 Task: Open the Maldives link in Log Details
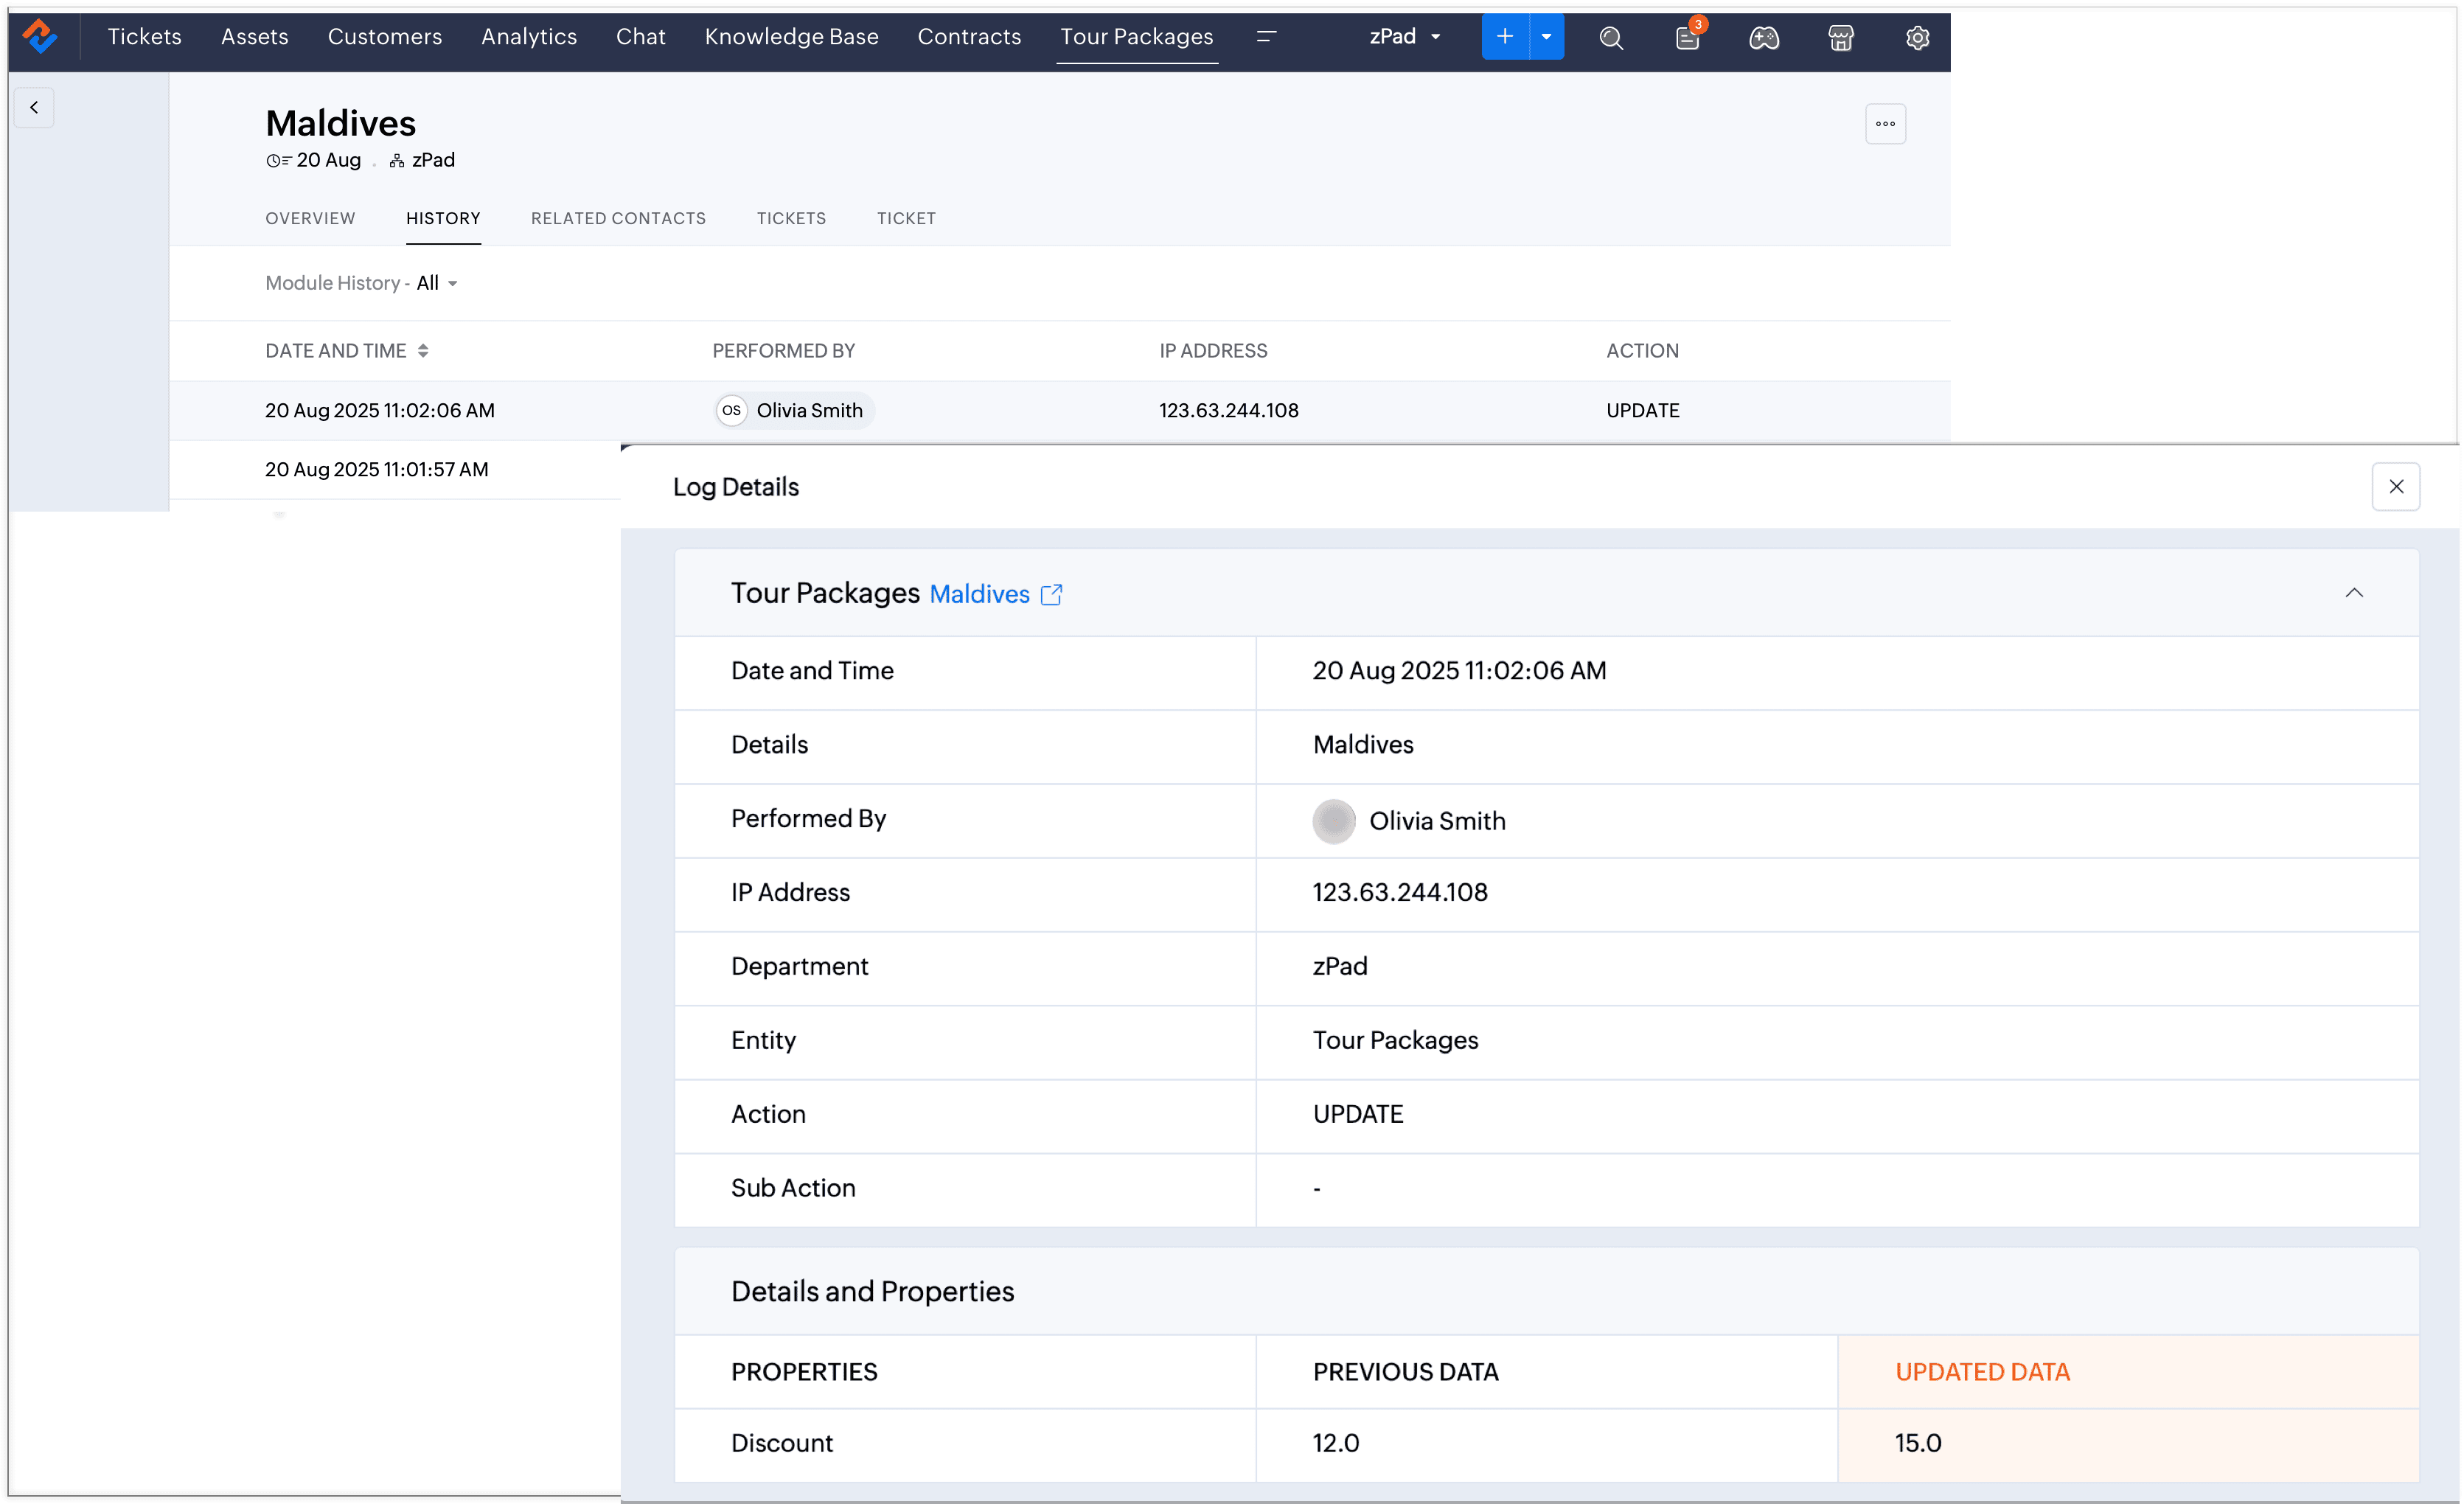pos(979,593)
